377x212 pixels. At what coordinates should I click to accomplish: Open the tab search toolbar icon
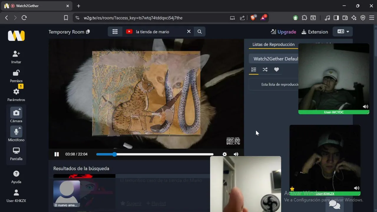coord(313,18)
